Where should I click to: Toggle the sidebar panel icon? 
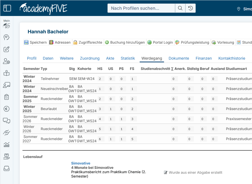pos(7,8)
